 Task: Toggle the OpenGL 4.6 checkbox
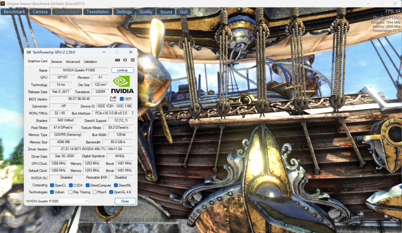(111, 192)
